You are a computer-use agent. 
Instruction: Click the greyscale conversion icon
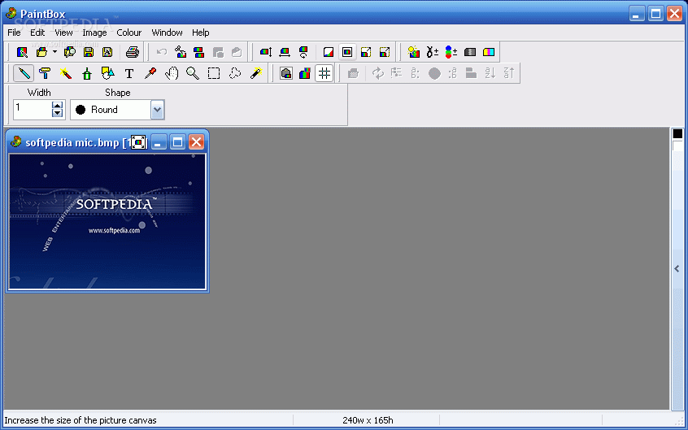(x=470, y=52)
